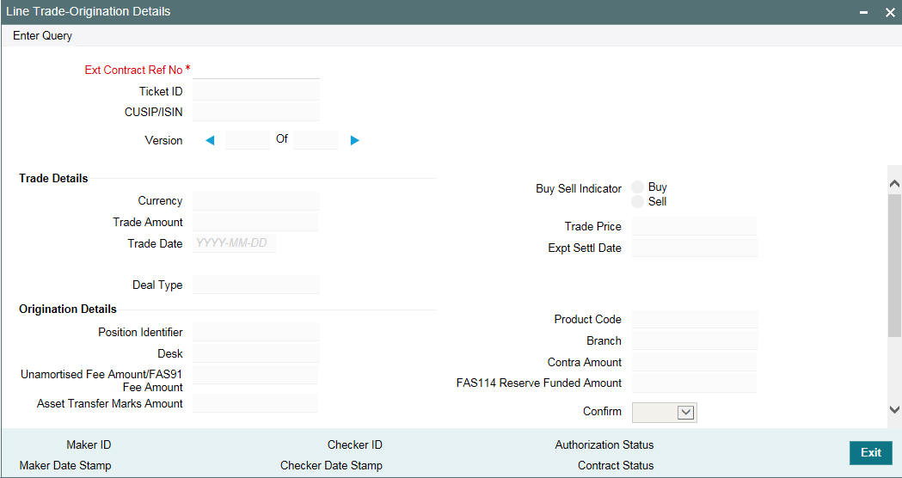
Task: Click the Maker ID label
Action: [x=89, y=444]
